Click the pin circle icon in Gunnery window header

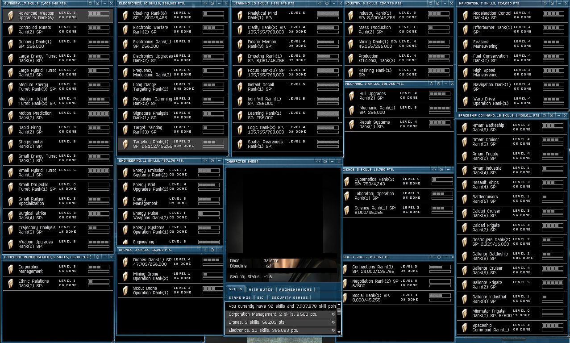[97, 3]
